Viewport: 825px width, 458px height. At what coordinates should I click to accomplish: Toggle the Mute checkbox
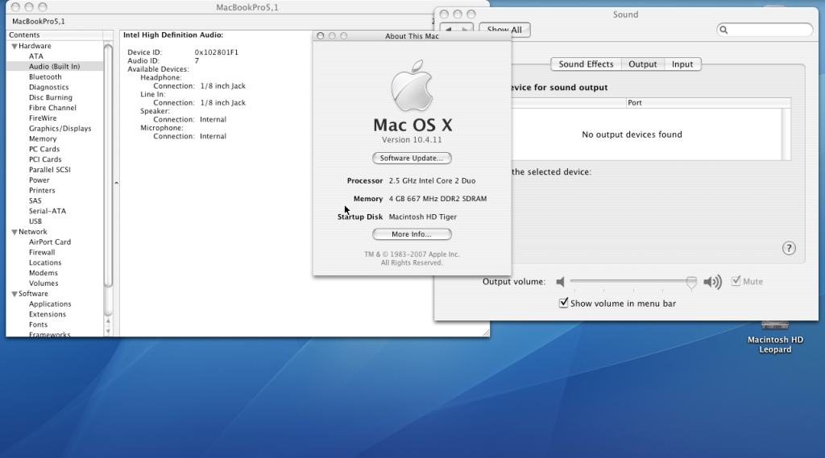pos(736,281)
